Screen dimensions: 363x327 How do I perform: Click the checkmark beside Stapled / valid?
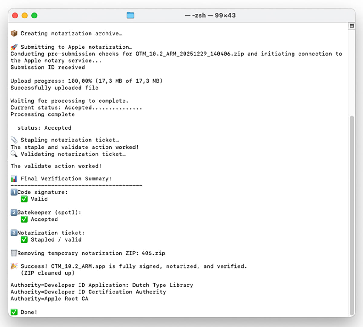pyautogui.click(x=24, y=239)
